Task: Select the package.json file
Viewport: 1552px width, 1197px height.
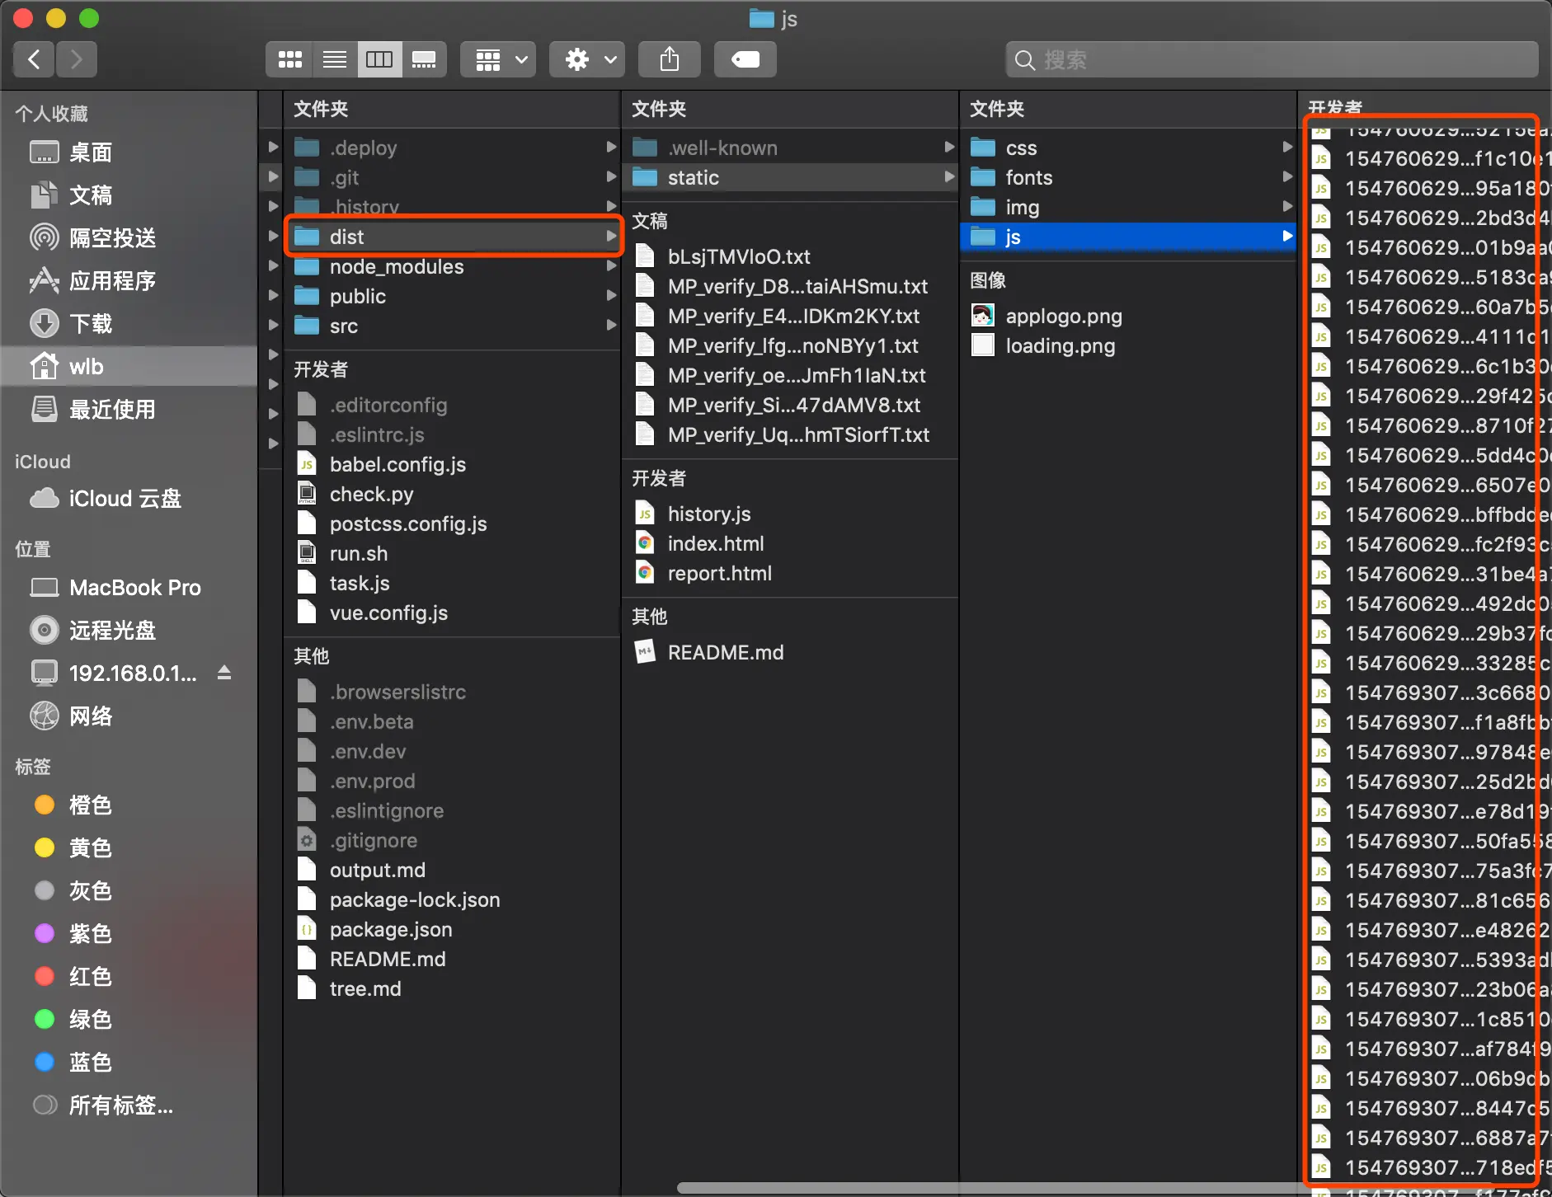Action: point(390,929)
